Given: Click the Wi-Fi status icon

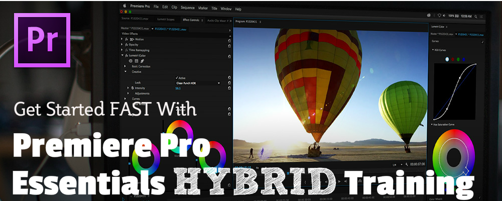Looking at the screenshot, I should pyautogui.click(x=440, y=16).
